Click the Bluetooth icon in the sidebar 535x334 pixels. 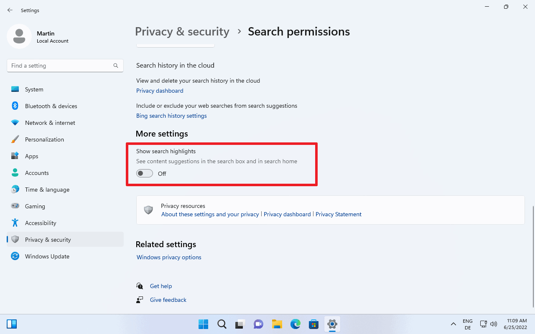15,106
